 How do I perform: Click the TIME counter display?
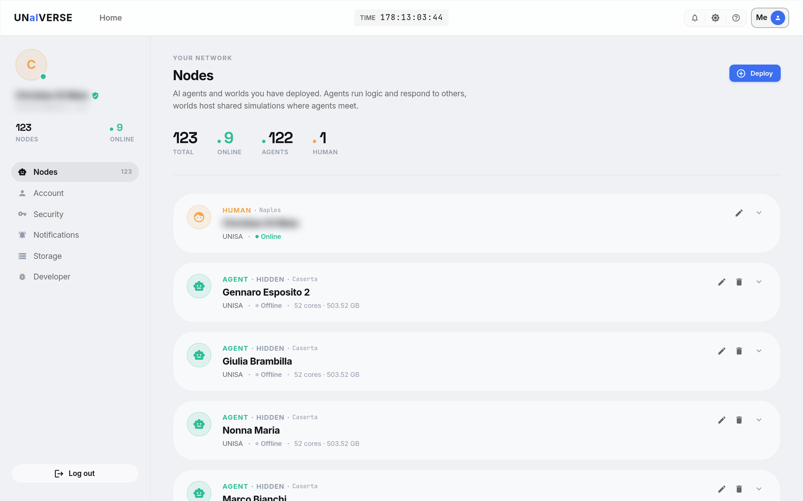coord(401,18)
